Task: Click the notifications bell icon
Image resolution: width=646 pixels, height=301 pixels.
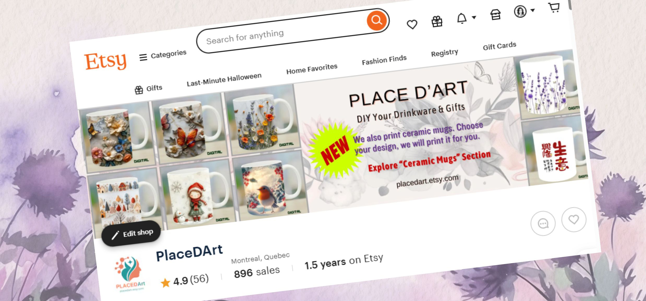Action: coord(462,18)
